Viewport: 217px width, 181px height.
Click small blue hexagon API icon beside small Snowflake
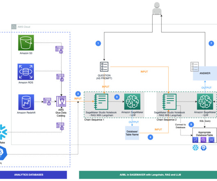click(203, 148)
